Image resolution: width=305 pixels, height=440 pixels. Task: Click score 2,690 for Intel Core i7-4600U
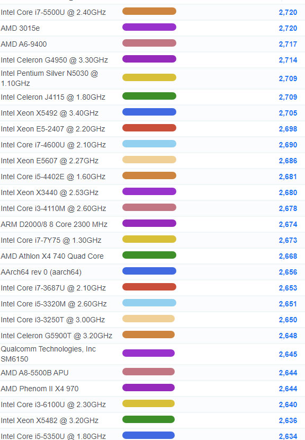288,145
